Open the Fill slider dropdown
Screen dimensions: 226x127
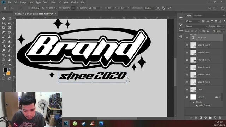point(224,31)
